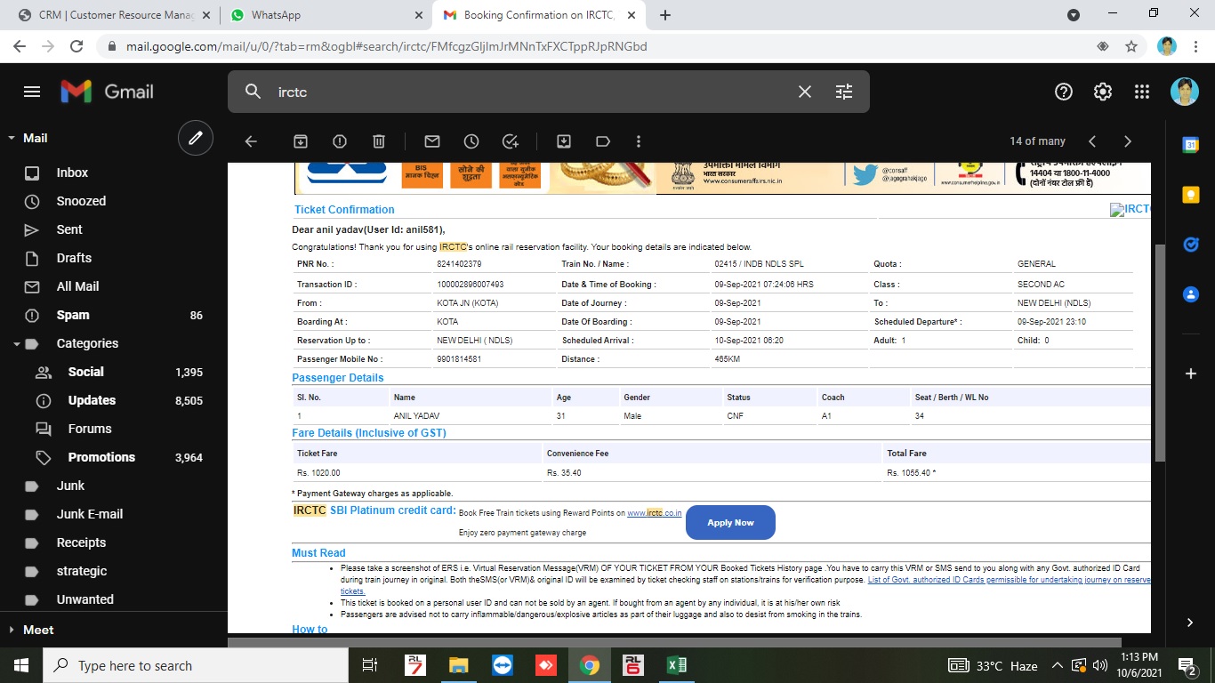Show search filter options
Image resolution: width=1215 pixels, height=683 pixels.
pyautogui.click(x=844, y=92)
